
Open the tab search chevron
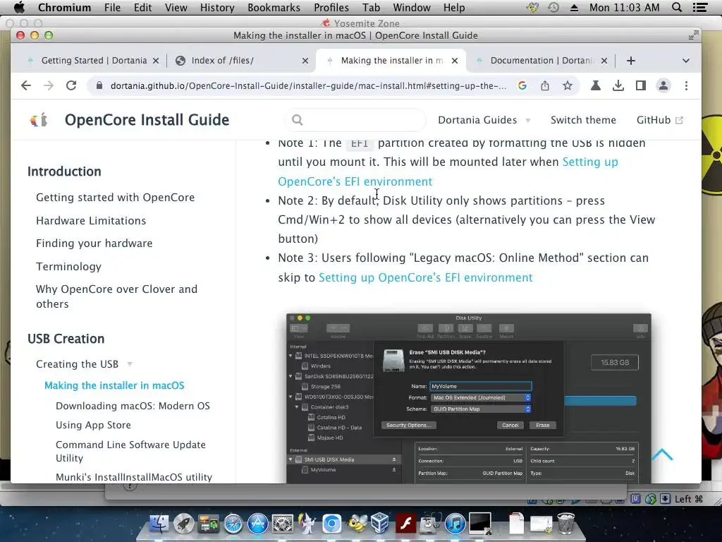point(685,61)
